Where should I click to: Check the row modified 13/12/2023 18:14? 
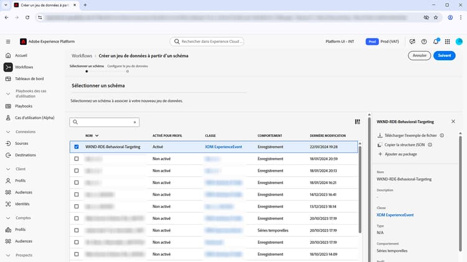[x=77, y=207]
